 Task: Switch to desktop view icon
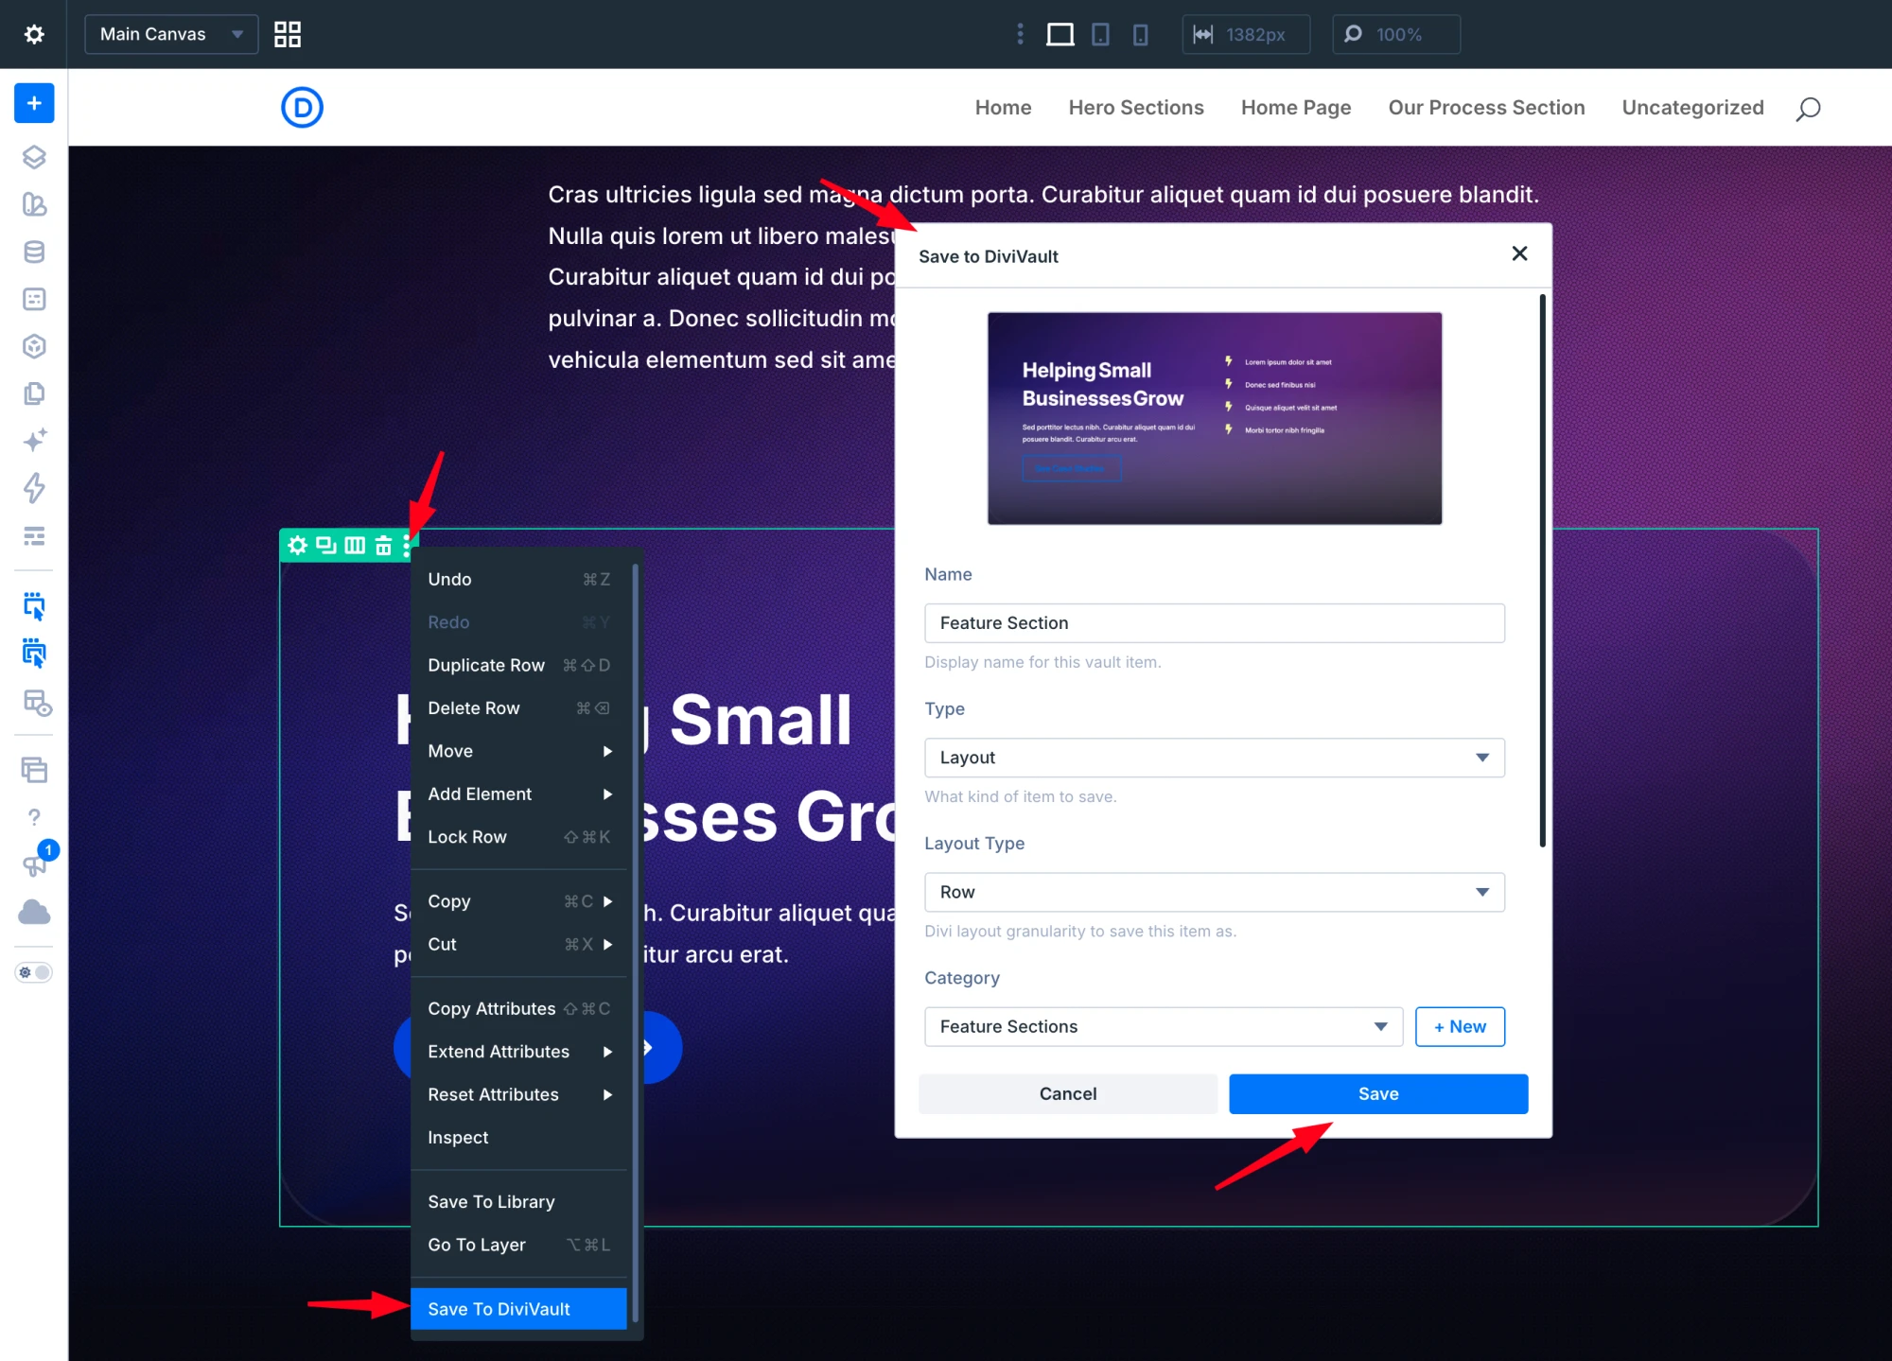point(1060,34)
